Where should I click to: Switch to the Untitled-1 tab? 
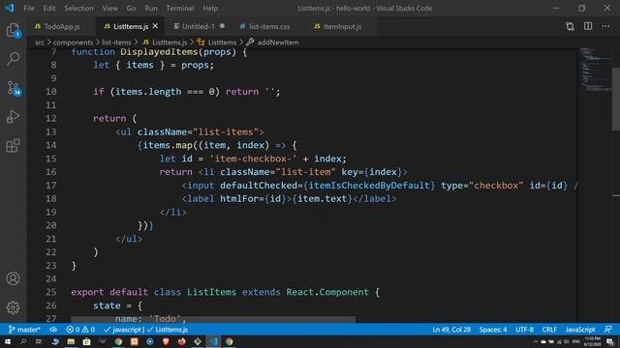click(x=198, y=26)
